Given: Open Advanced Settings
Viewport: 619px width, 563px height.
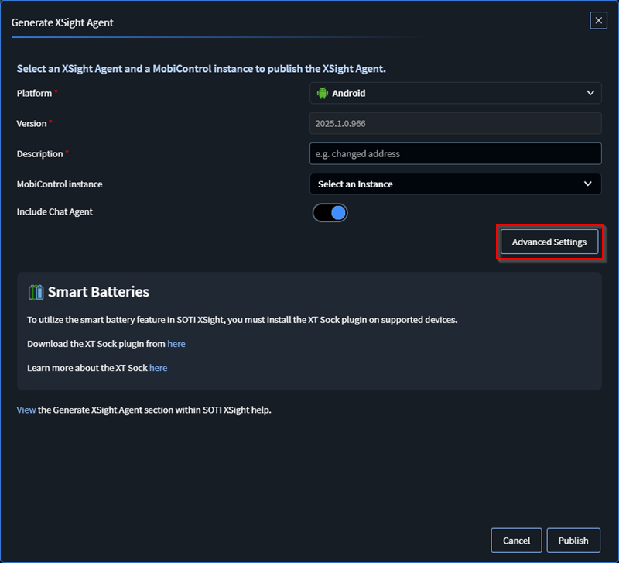Looking at the screenshot, I should pos(549,242).
